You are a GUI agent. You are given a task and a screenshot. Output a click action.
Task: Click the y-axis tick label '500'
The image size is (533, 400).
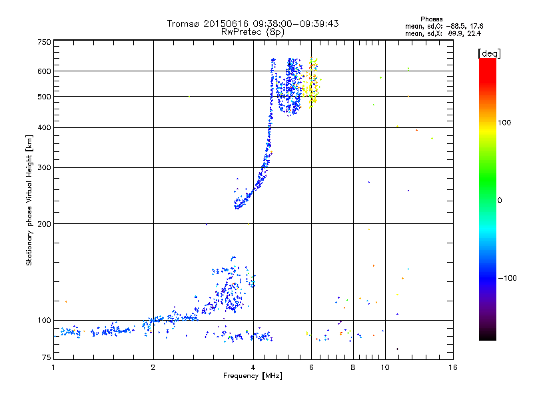coord(45,97)
